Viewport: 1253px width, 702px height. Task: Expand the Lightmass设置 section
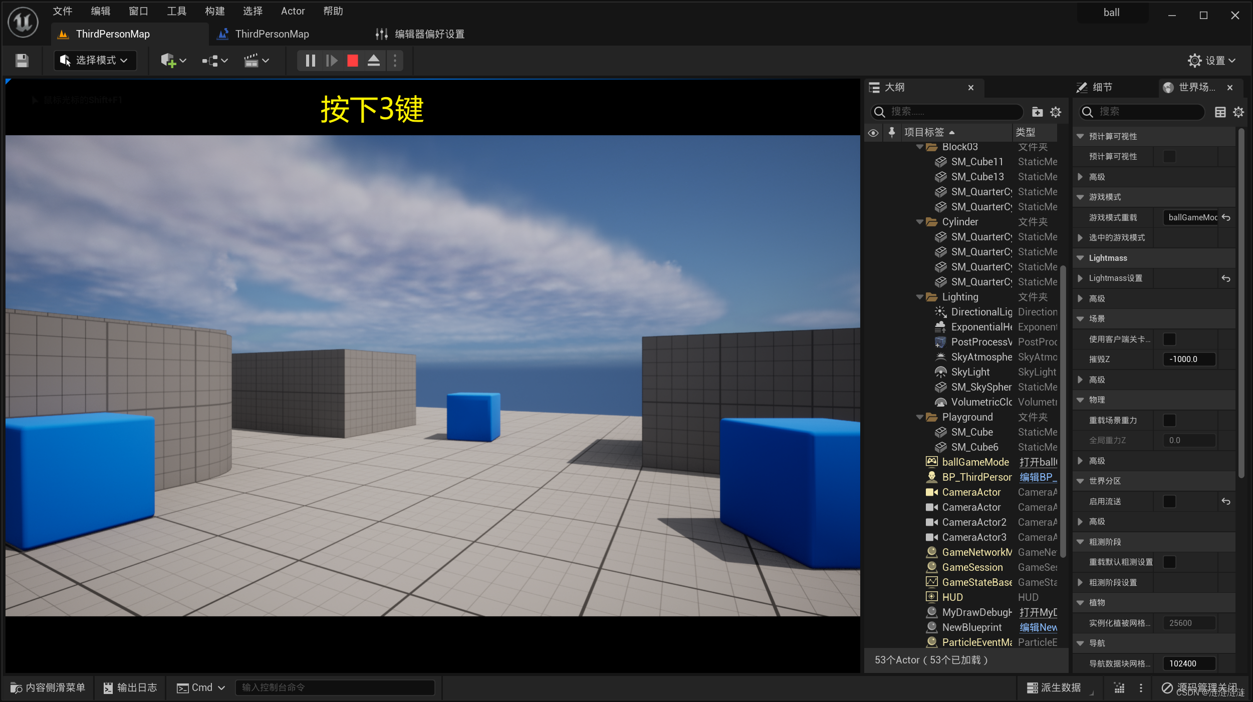1081,278
